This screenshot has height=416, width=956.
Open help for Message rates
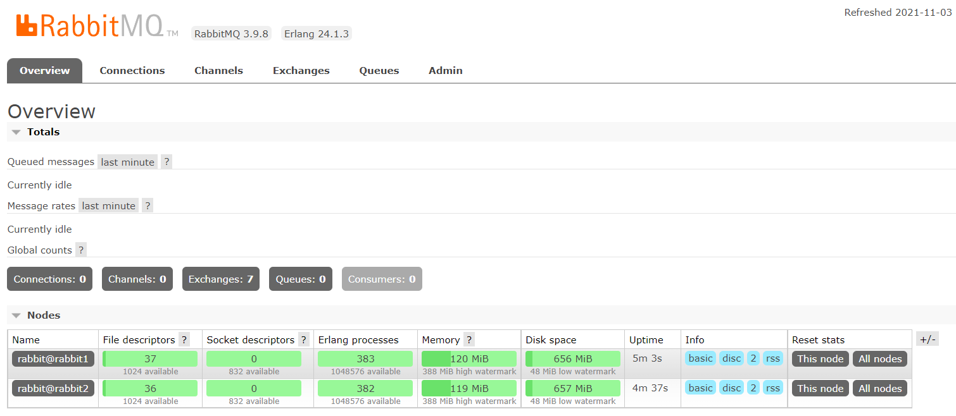point(148,205)
